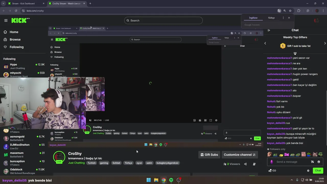Click the purple microphone icon in chat box
The image size is (327, 184).
(272, 162)
